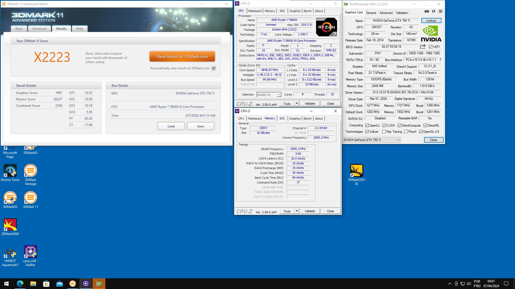Viewport: 515px width, 289px height.
Task: Toggle the Ray Tracing checkbox
Action: pos(384,131)
